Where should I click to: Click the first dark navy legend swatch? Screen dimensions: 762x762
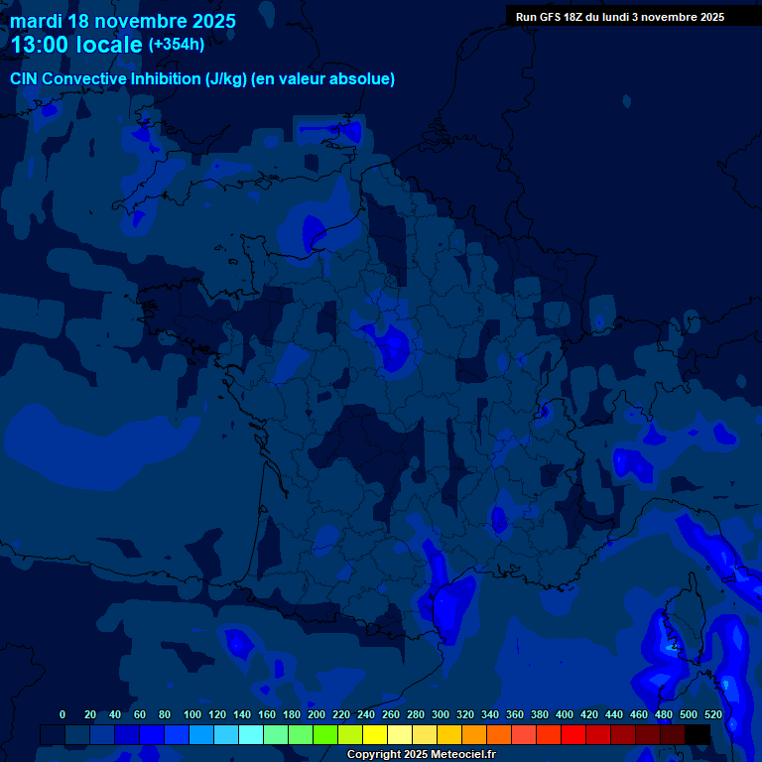(x=53, y=734)
